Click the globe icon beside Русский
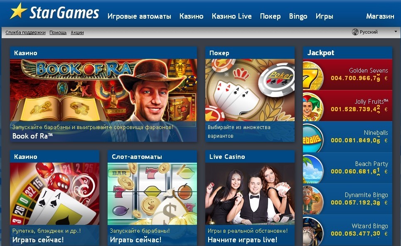Image resolution: width=401 pixels, height=246 pixels. tap(355, 32)
